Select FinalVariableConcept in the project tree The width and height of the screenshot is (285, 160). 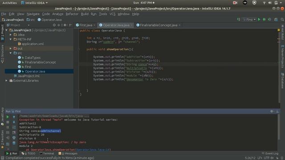pyautogui.click(x=40, y=62)
